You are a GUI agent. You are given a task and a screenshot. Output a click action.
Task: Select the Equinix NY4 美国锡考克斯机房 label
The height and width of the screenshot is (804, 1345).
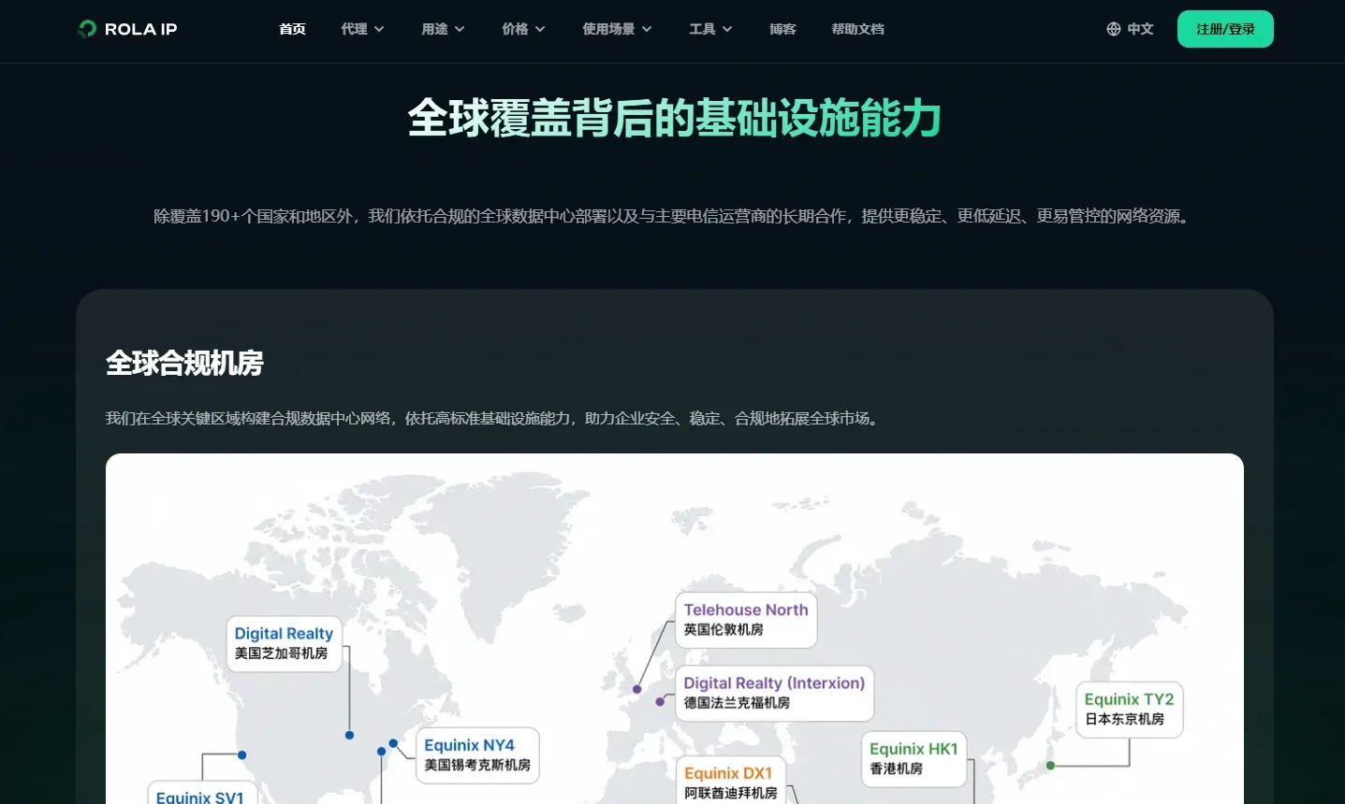(x=477, y=755)
